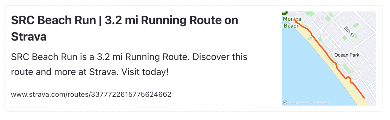
Task: Click the route description paragraph text
Action: point(129,65)
